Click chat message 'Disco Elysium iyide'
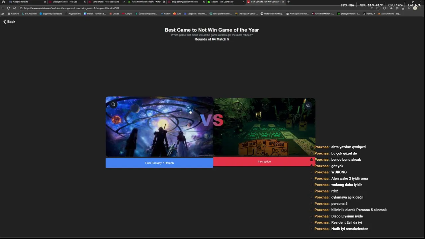Image resolution: width=425 pixels, height=239 pixels. point(347,216)
